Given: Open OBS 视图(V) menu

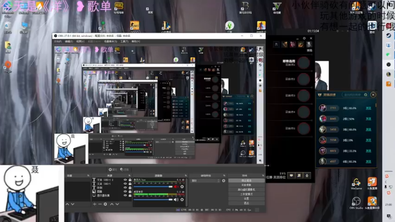Looking at the screenshot, I should [x=80, y=41].
